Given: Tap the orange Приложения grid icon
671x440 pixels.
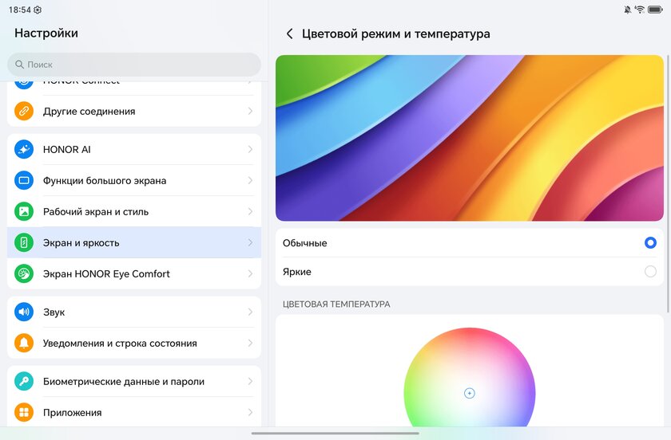Looking at the screenshot, I should point(24,413).
